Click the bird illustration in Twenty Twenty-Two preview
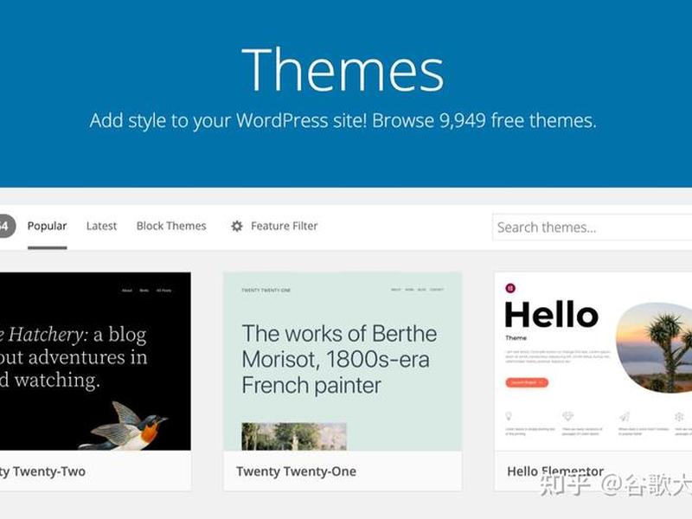The height and width of the screenshot is (519, 692). [x=125, y=426]
